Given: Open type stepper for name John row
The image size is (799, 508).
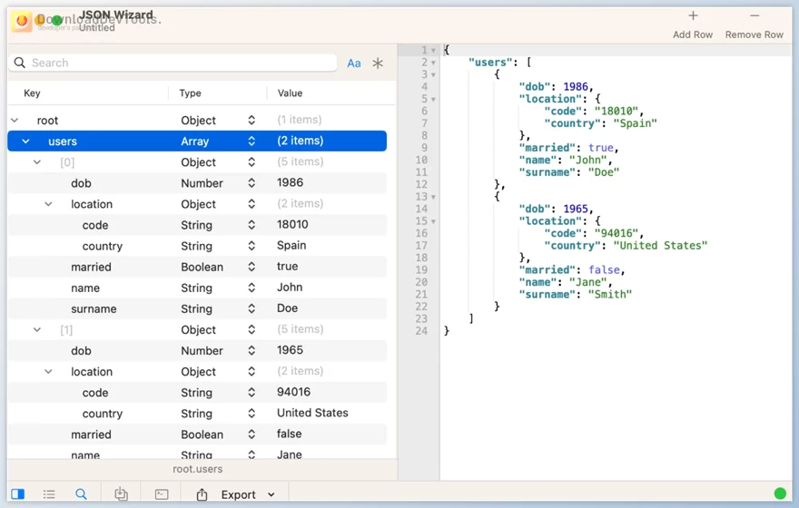Looking at the screenshot, I should point(252,288).
